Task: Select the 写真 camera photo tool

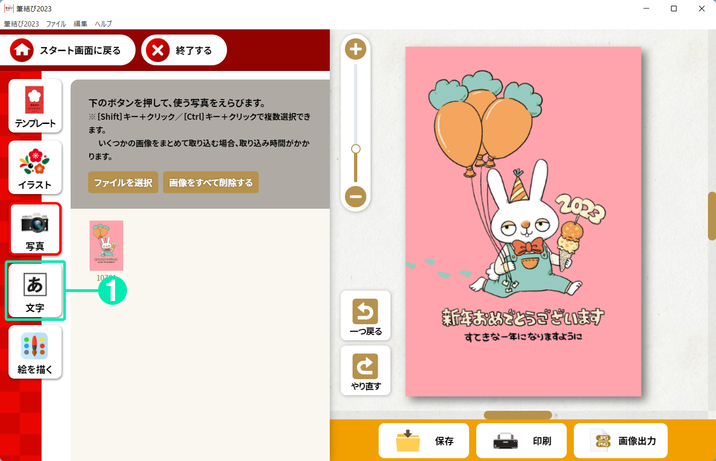Action: pyautogui.click(x=35, y=229)
